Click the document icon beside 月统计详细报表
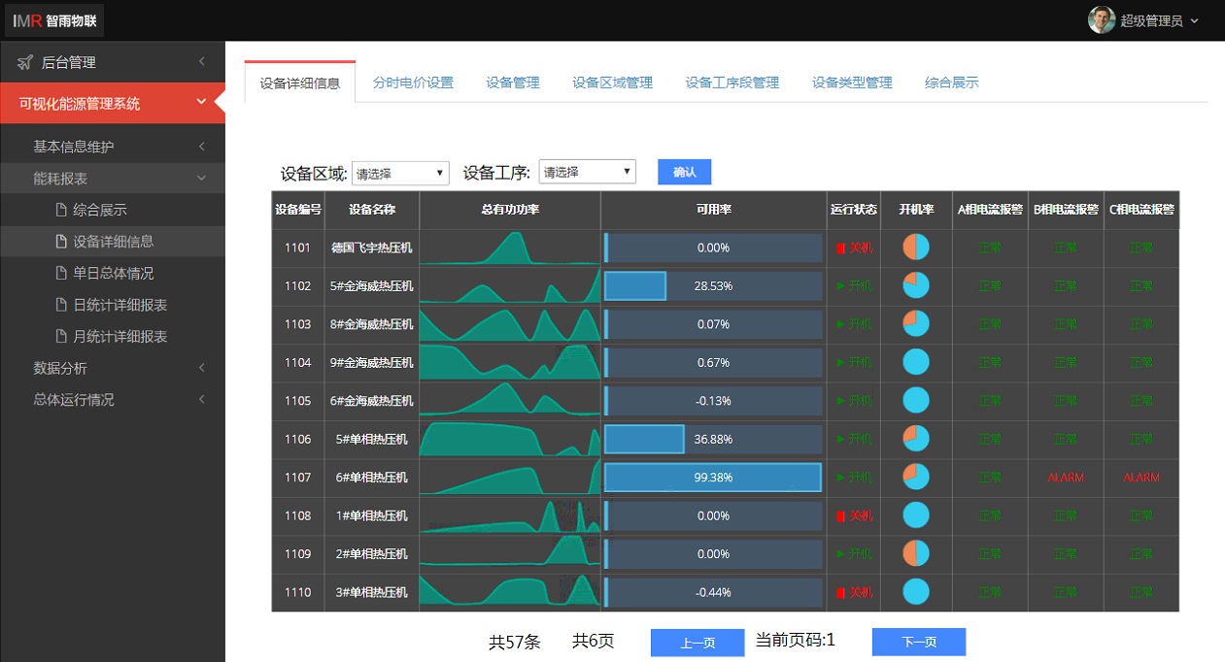1225x662 pixels. click(x=61, y=336)
